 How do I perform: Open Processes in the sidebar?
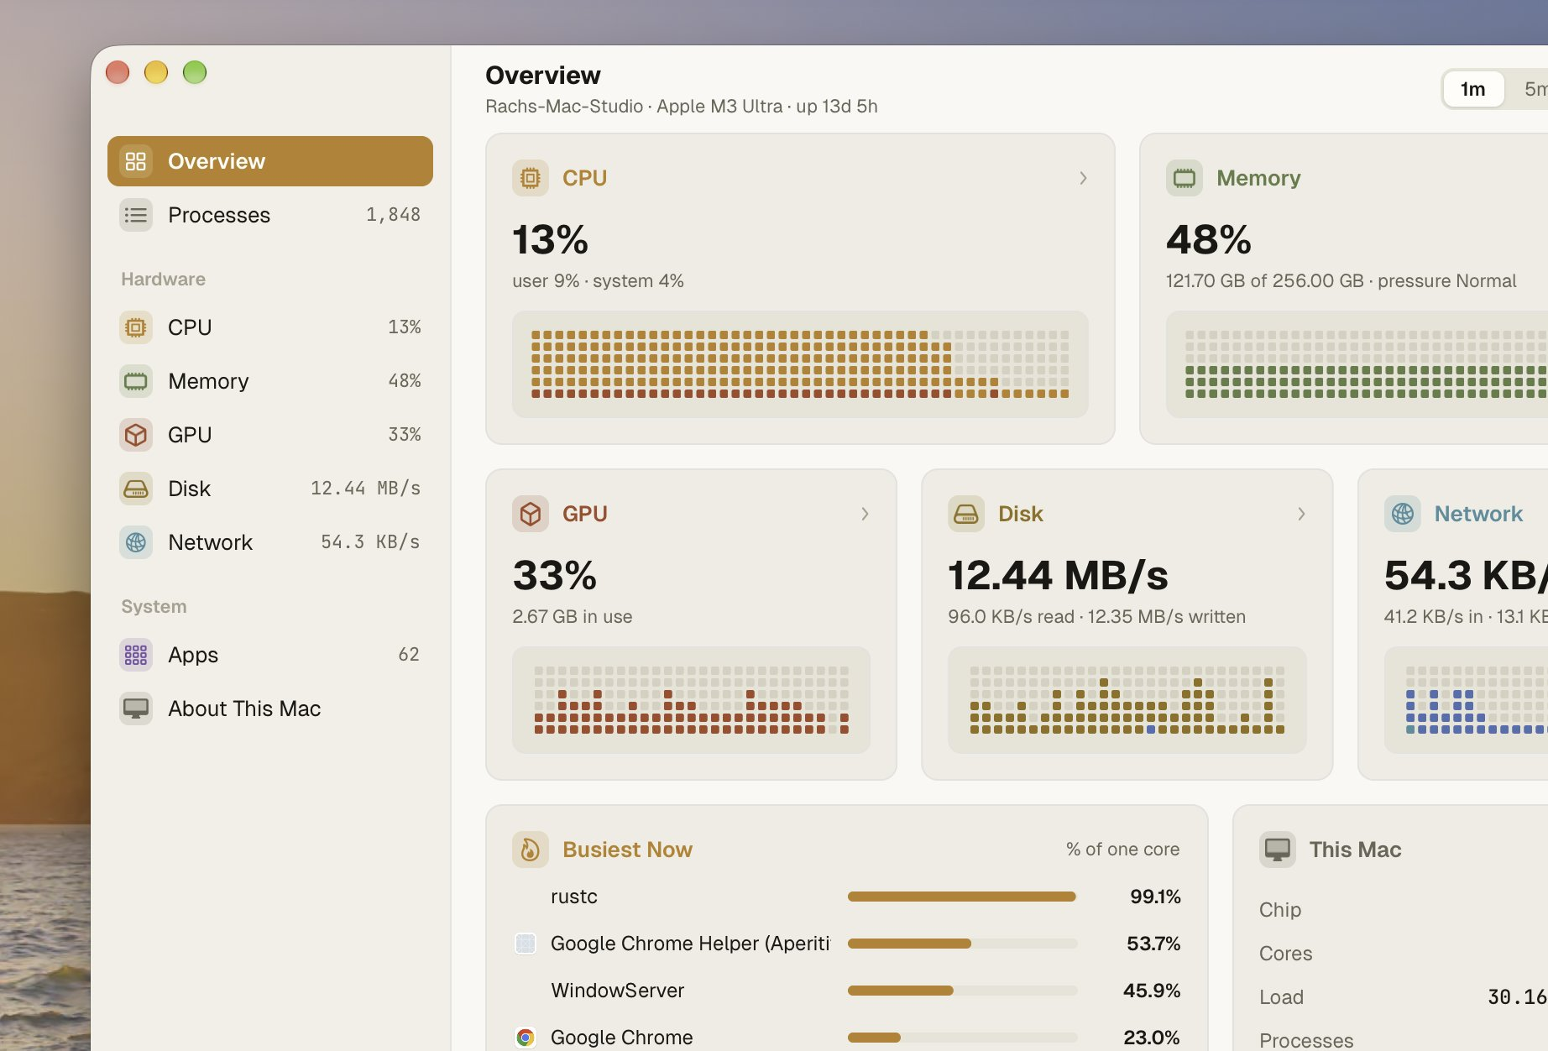click(270, 215)
